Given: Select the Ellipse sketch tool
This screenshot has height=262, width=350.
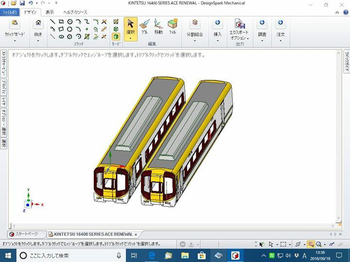Looking at the screenshot, I should tap(61, 36).
